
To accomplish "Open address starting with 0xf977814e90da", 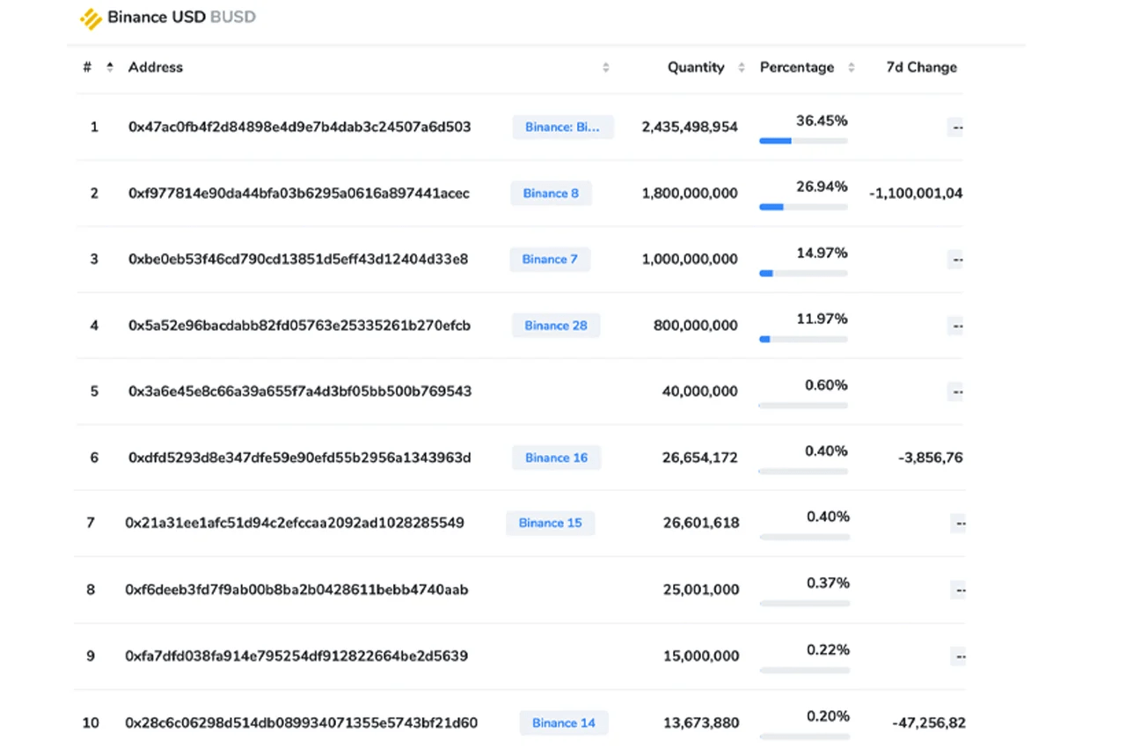I will click(299, 194).
